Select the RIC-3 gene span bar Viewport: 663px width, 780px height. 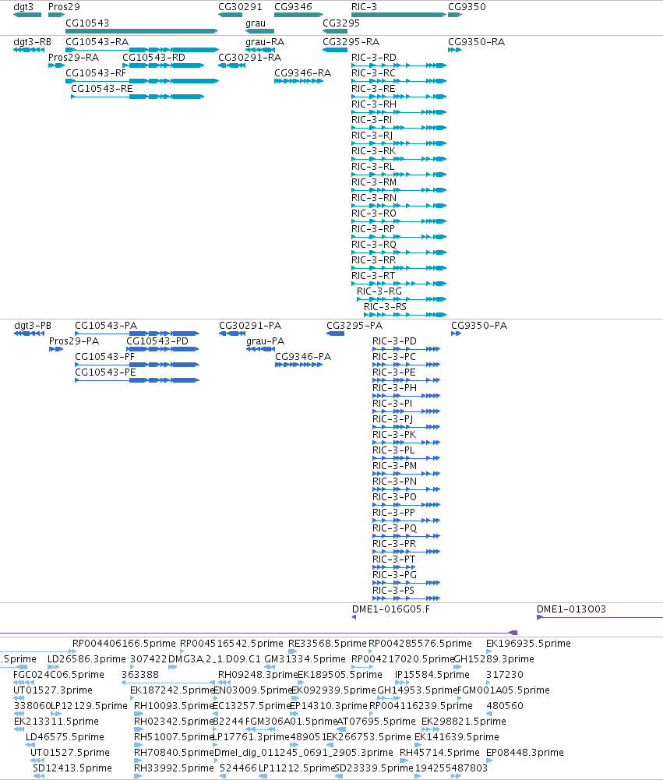399,15
